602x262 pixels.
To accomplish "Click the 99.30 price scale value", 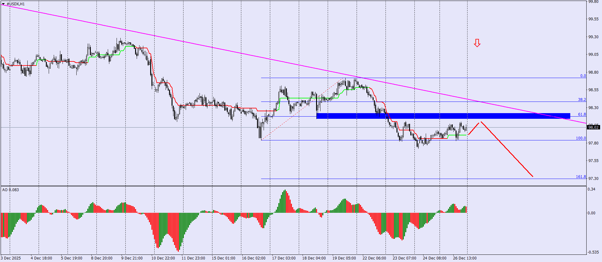I will [x=593, y=37].
